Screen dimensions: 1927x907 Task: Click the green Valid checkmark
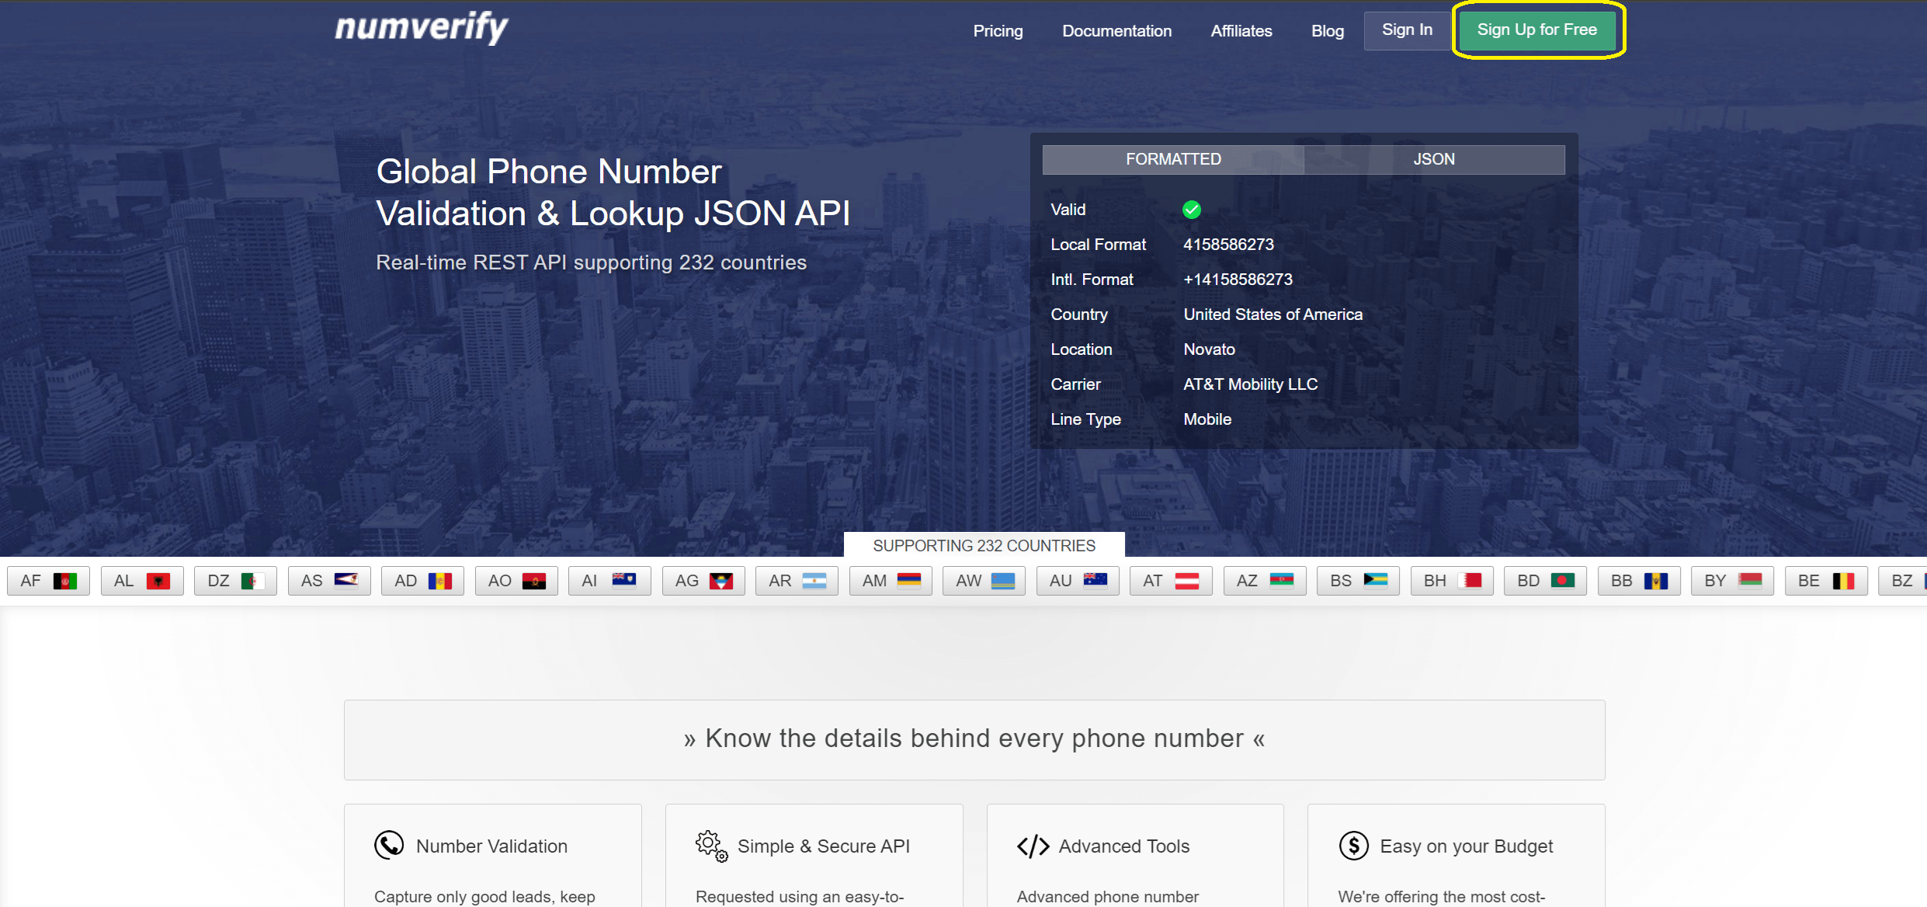click(1191, 209)
